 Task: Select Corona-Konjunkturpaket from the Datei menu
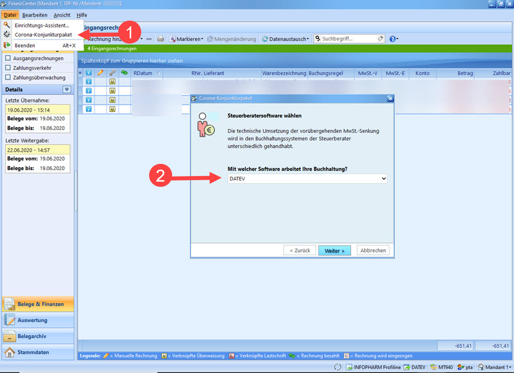click(43, 35)
